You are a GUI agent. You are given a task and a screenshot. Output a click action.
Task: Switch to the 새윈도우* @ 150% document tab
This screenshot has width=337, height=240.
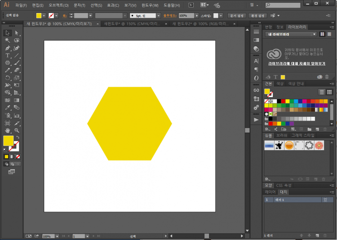pos(130,23)
